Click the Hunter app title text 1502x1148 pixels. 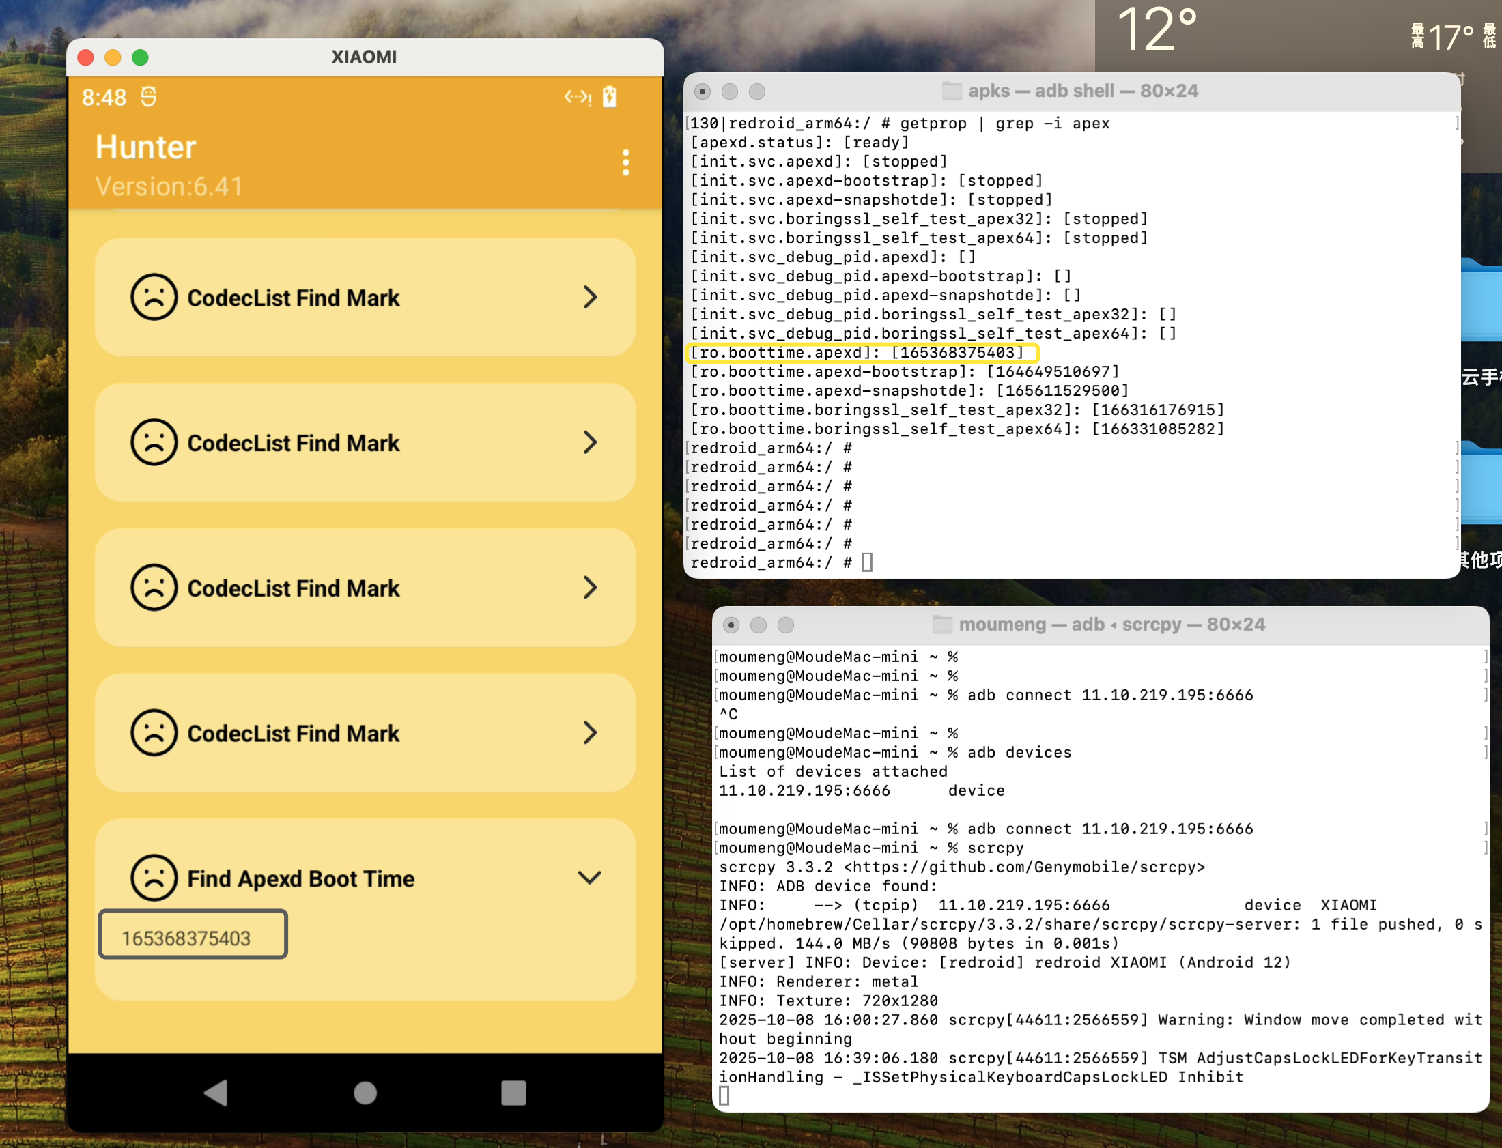(x=145, y=147)
